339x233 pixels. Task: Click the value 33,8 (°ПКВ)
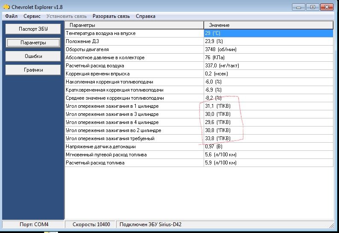(x=218, y=138)
